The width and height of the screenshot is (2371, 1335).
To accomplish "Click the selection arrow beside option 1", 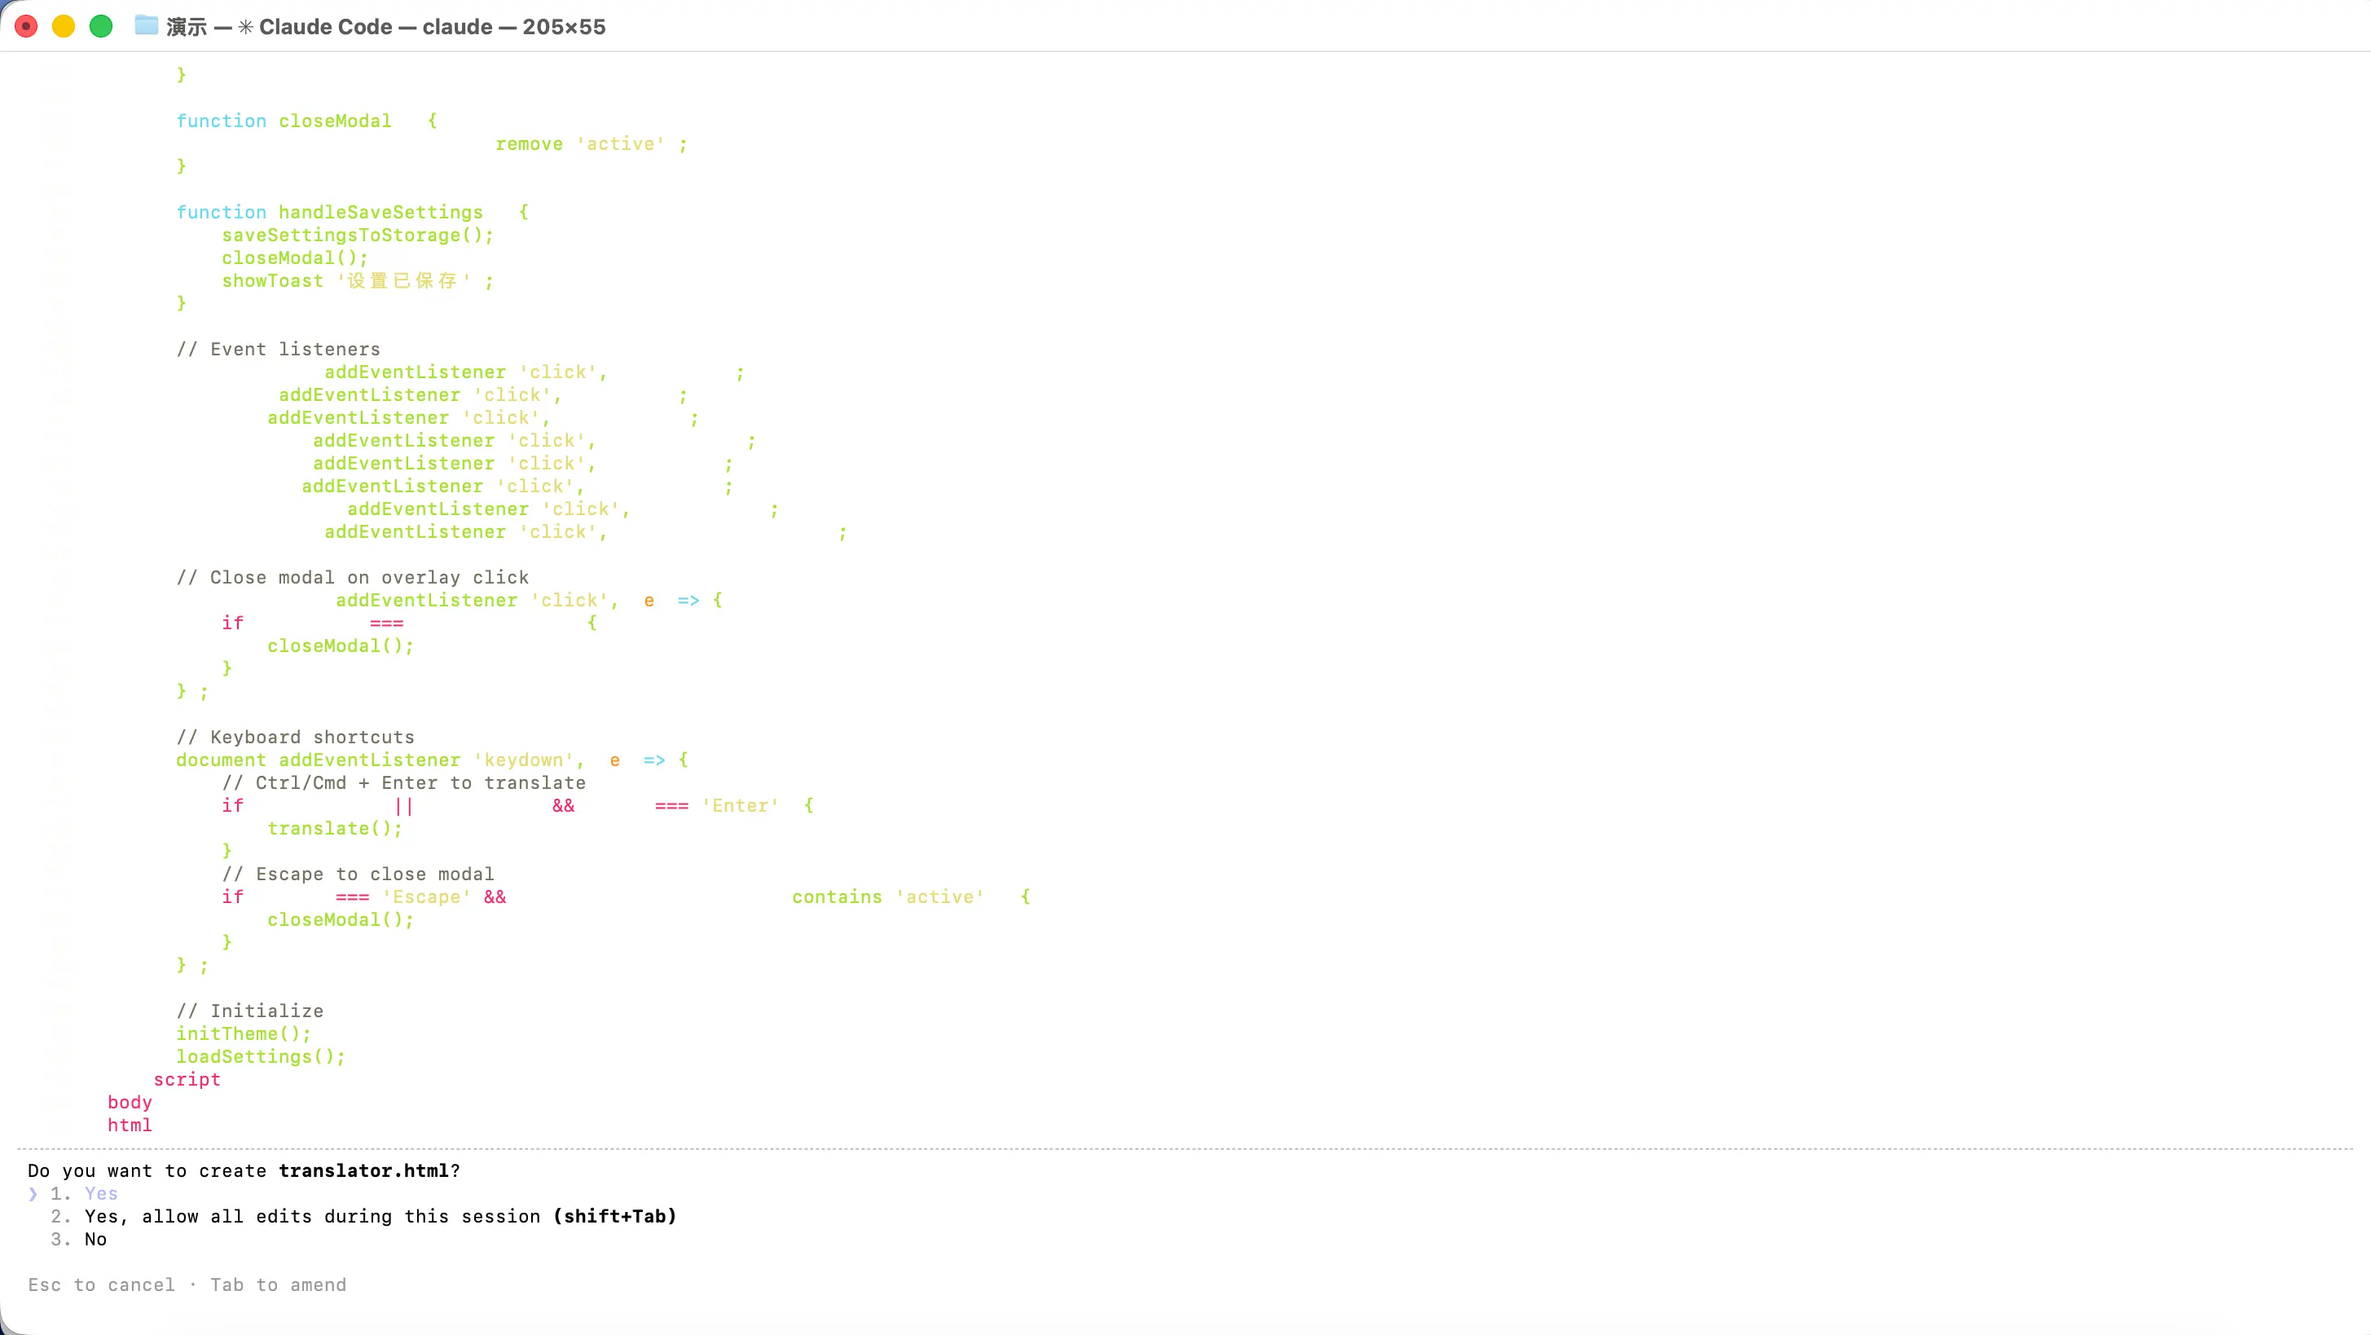I will click(33, 1194).
